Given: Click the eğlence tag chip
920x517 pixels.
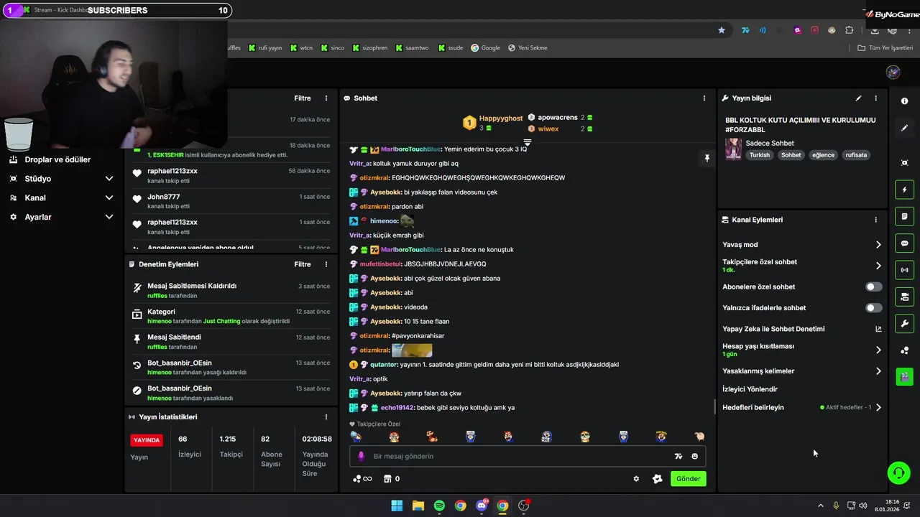Looking at the screenshot, I should pos(823,155).
